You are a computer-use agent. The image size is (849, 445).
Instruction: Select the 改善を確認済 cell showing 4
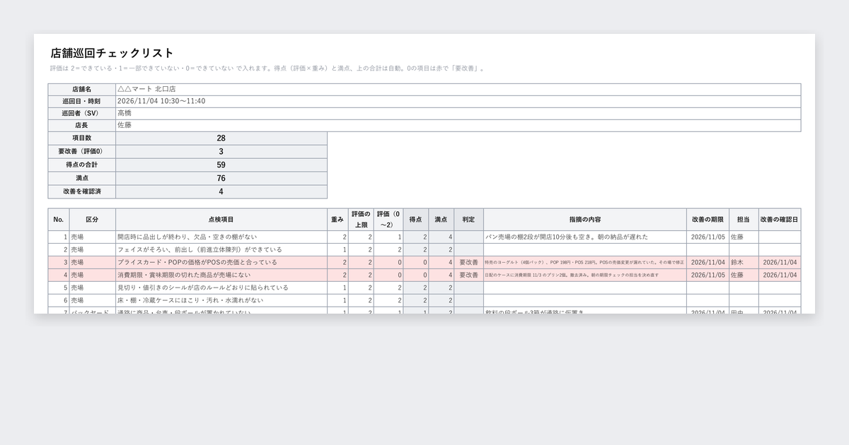tap(221, 192)
